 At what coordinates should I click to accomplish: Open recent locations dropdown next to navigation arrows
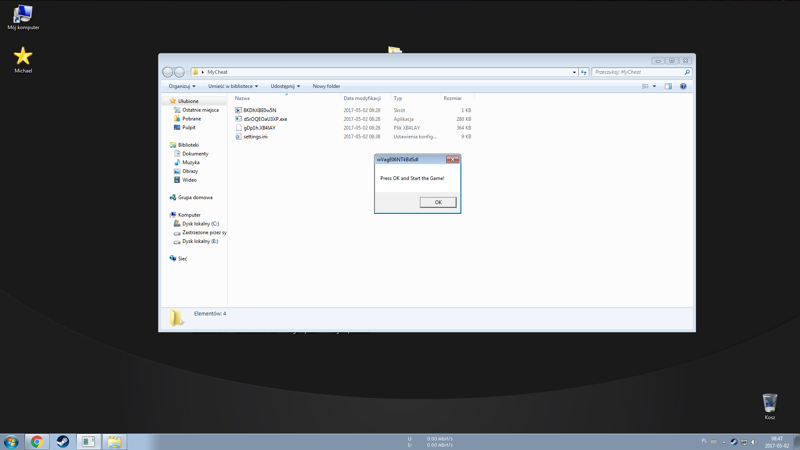(188, 72)
